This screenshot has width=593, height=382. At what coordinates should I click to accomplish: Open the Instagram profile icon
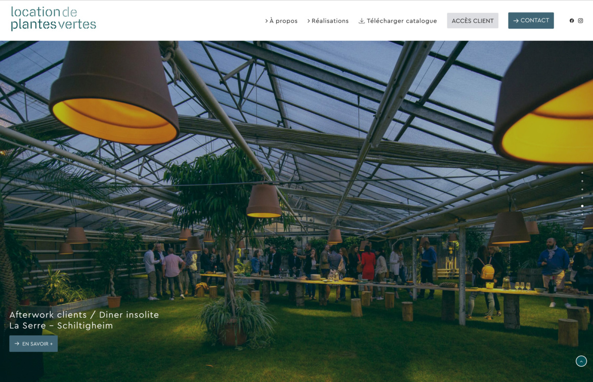click(581, 21)
